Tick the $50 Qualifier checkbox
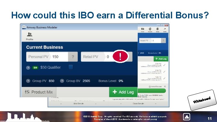The image size is (217, 122). (71, 67)
